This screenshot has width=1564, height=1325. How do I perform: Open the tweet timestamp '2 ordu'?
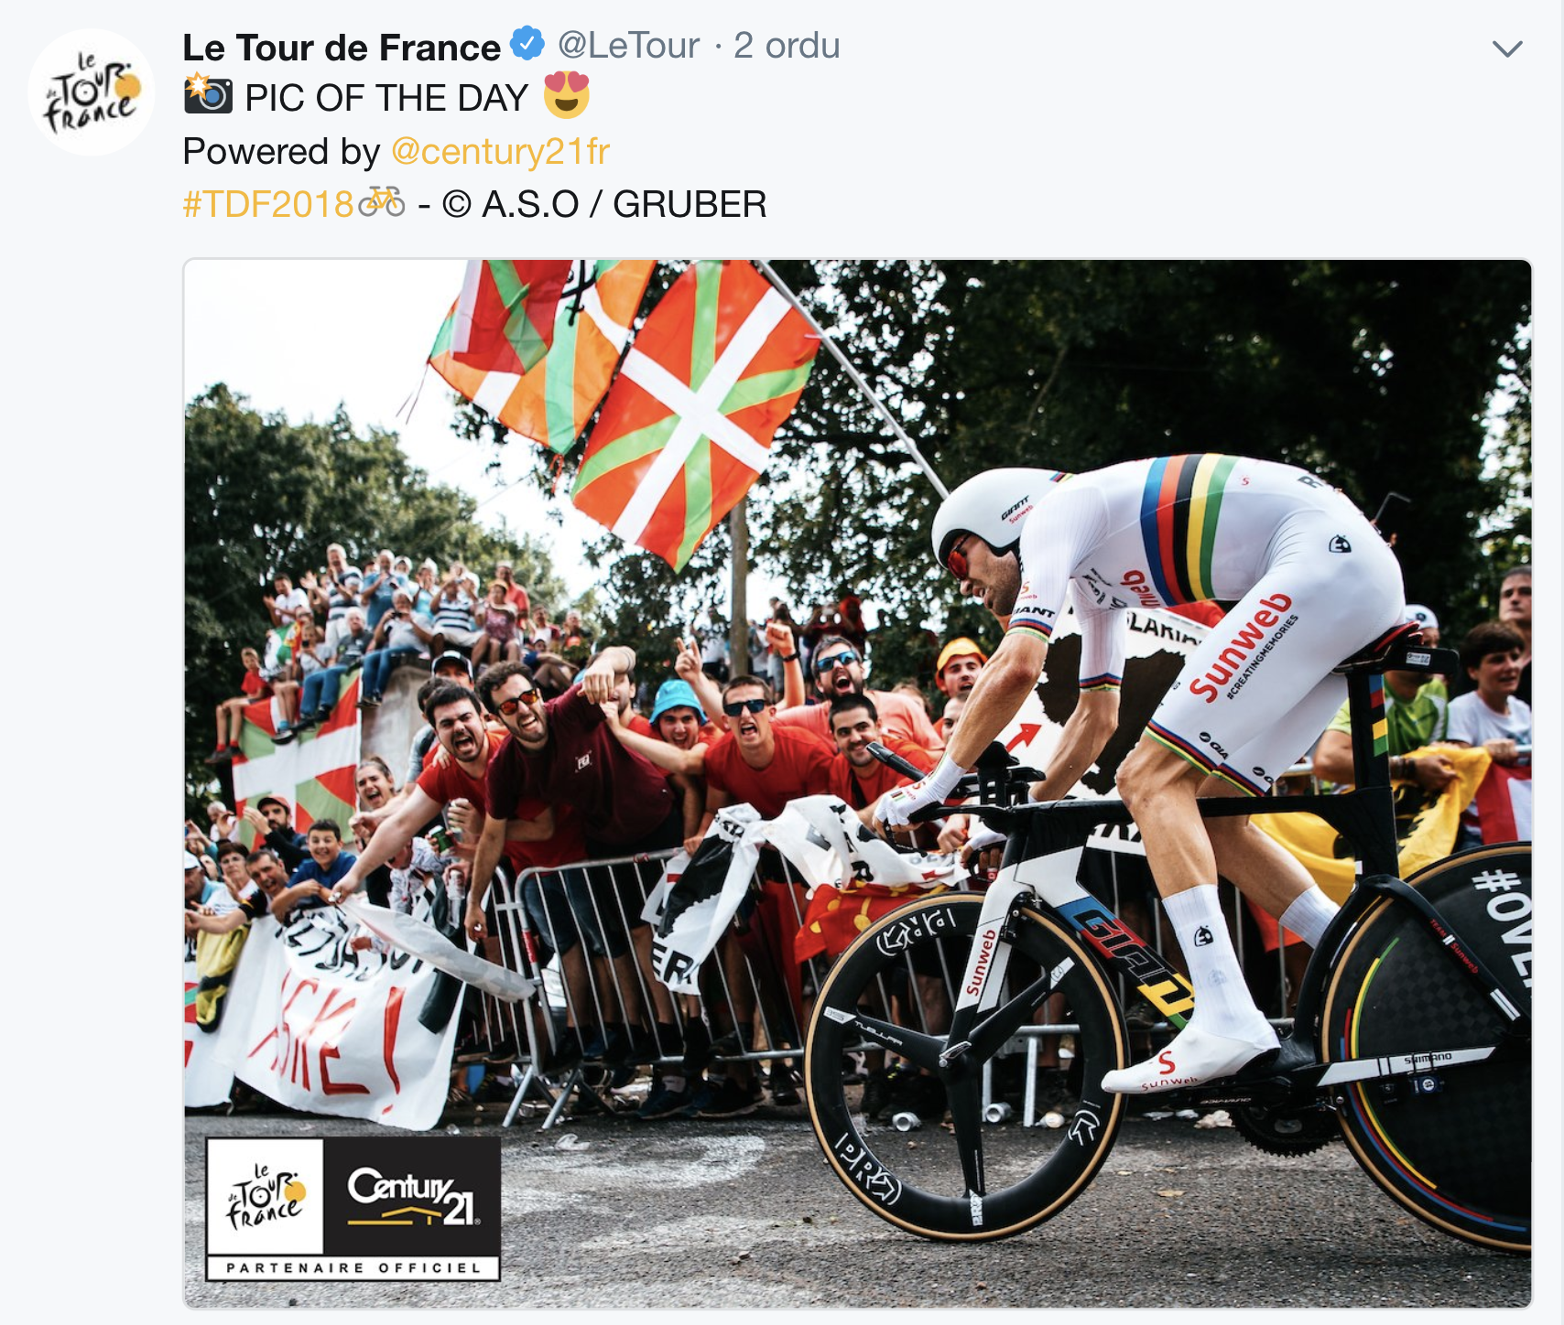tap(787, 45)
